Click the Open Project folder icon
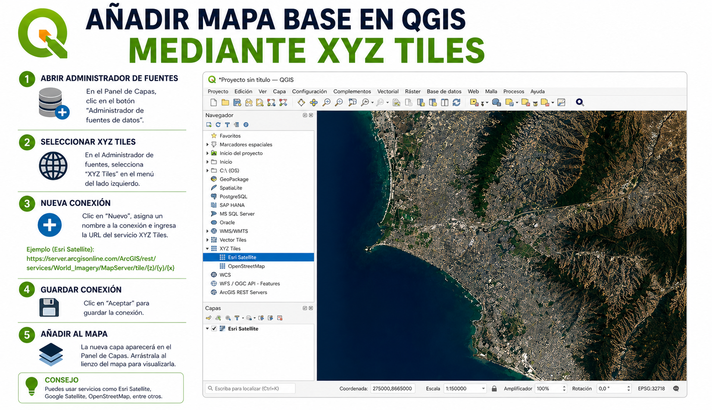 [x=225, y=102]
